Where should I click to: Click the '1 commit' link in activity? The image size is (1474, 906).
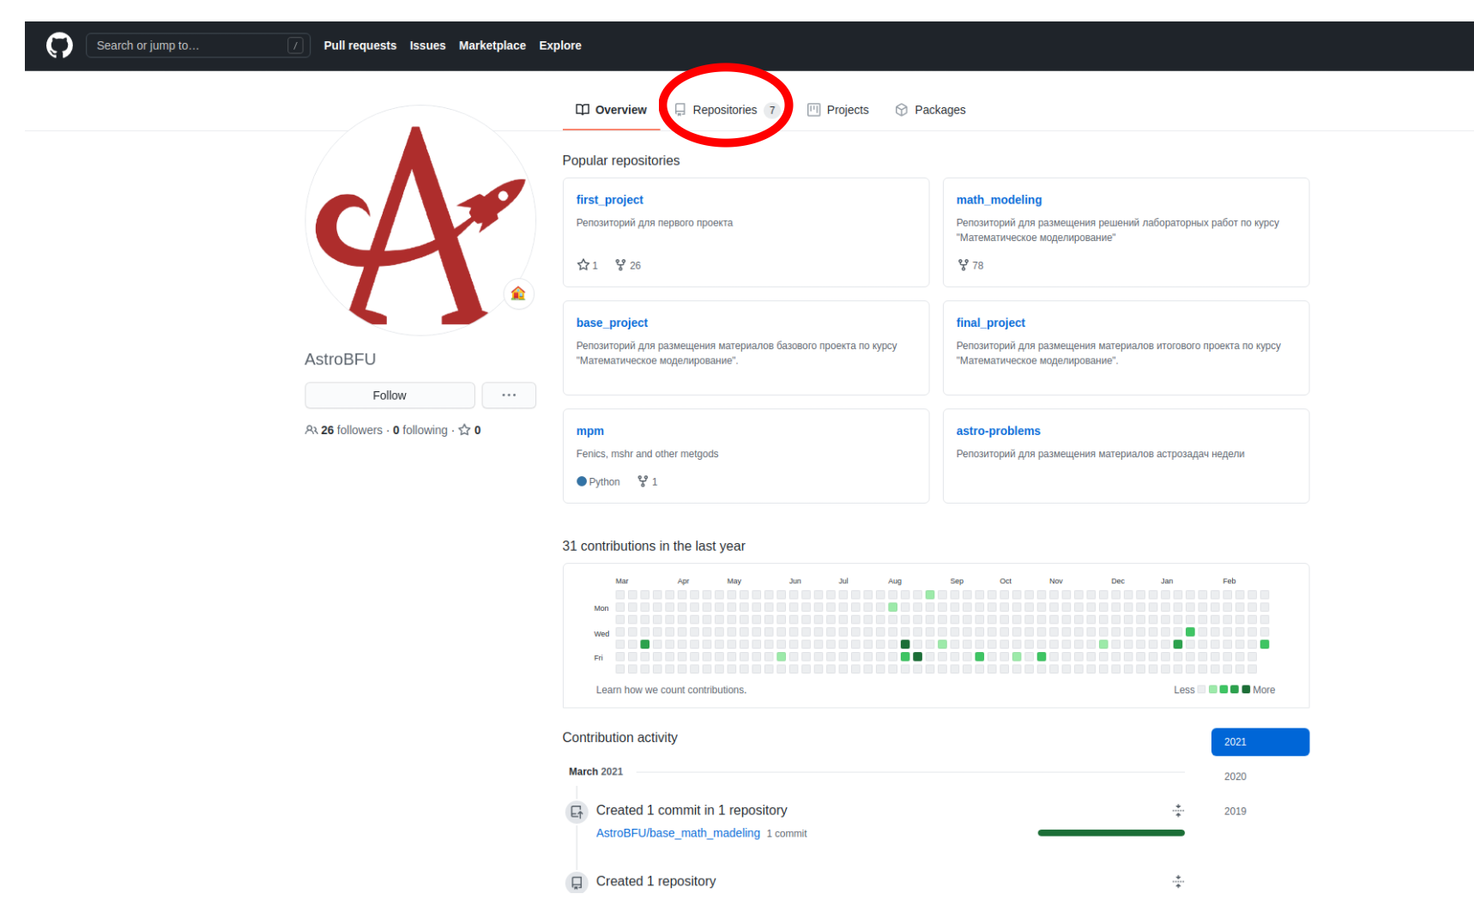(x=787, y=833)
